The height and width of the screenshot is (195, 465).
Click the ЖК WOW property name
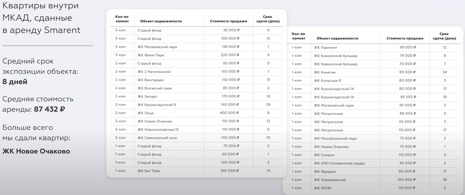pos(322,188)
